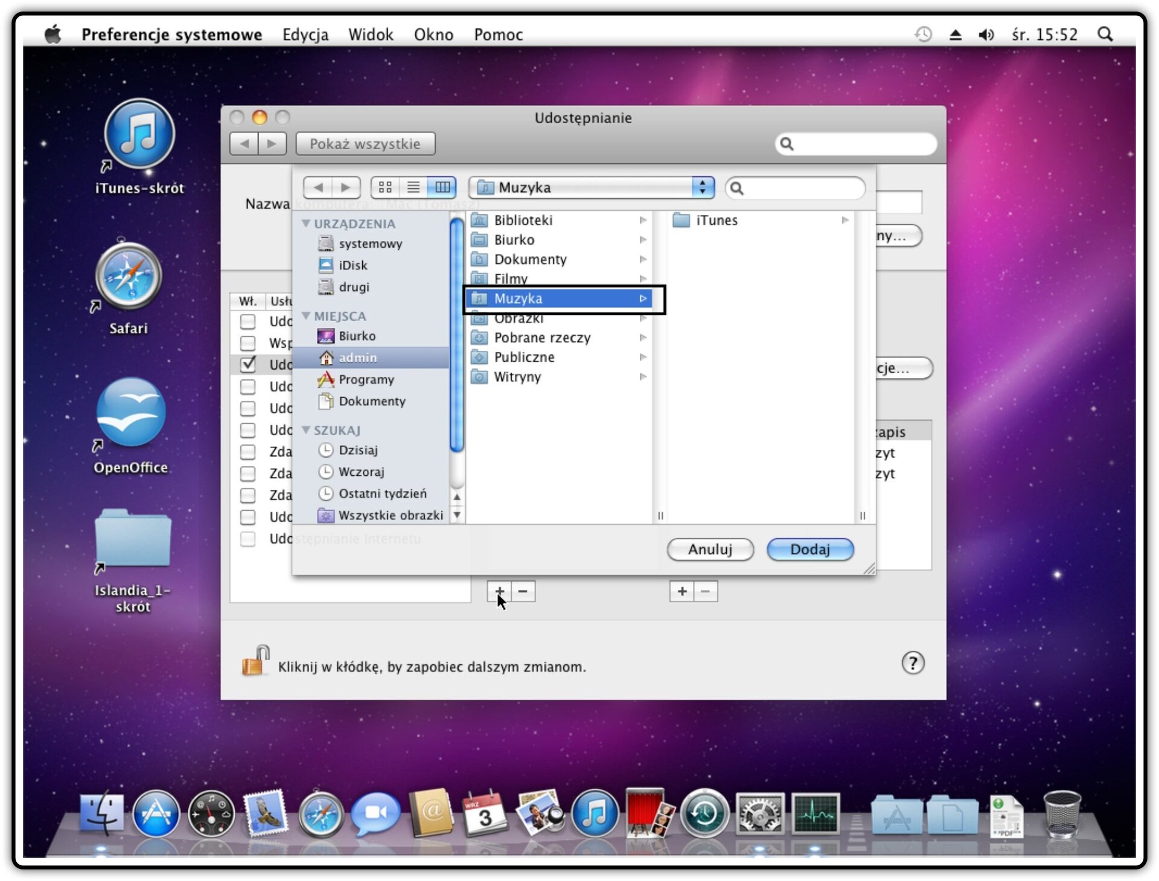Switch file browser to list view

(x=413, y=188)
